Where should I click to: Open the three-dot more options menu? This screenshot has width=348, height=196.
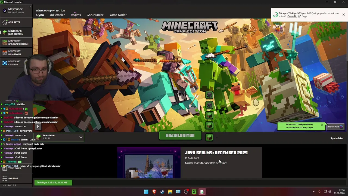click(217, 138)
